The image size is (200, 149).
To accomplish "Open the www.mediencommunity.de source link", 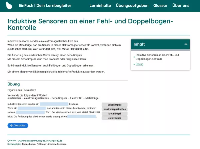I will (x=31, y=141).
